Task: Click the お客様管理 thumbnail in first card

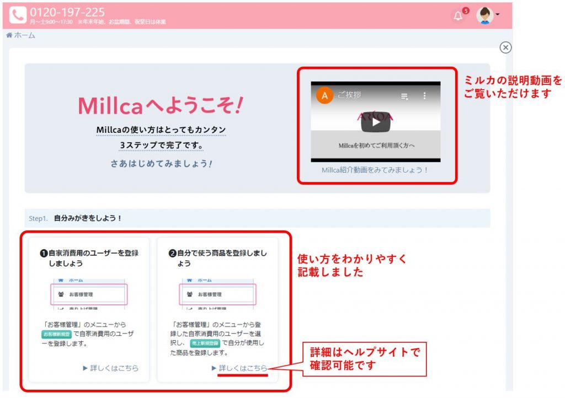Action: coord(88,294)
